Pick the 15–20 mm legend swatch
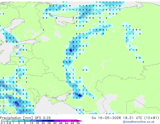Viewport: 160px width, 124px height. [39, 121]
